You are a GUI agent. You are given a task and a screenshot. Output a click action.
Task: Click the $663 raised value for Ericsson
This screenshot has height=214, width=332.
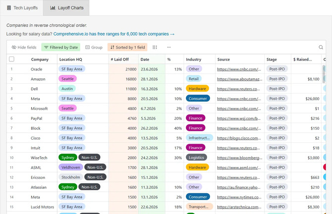coord(315,177)
